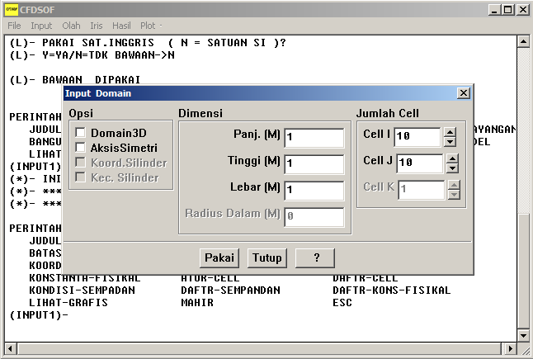Click the final (INPUT1)- prompt line
533x359 pixels.
(39, 315)
